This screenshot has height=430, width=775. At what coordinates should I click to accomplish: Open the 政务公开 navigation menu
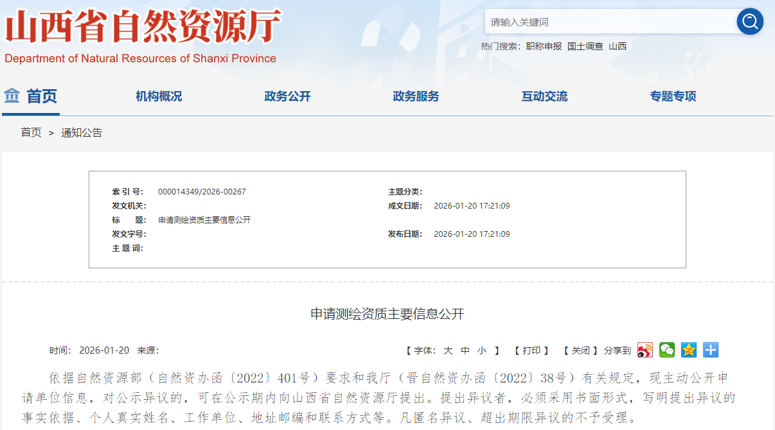coord(287,96)
